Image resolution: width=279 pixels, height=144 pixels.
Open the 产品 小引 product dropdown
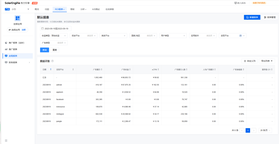[17, 9]
